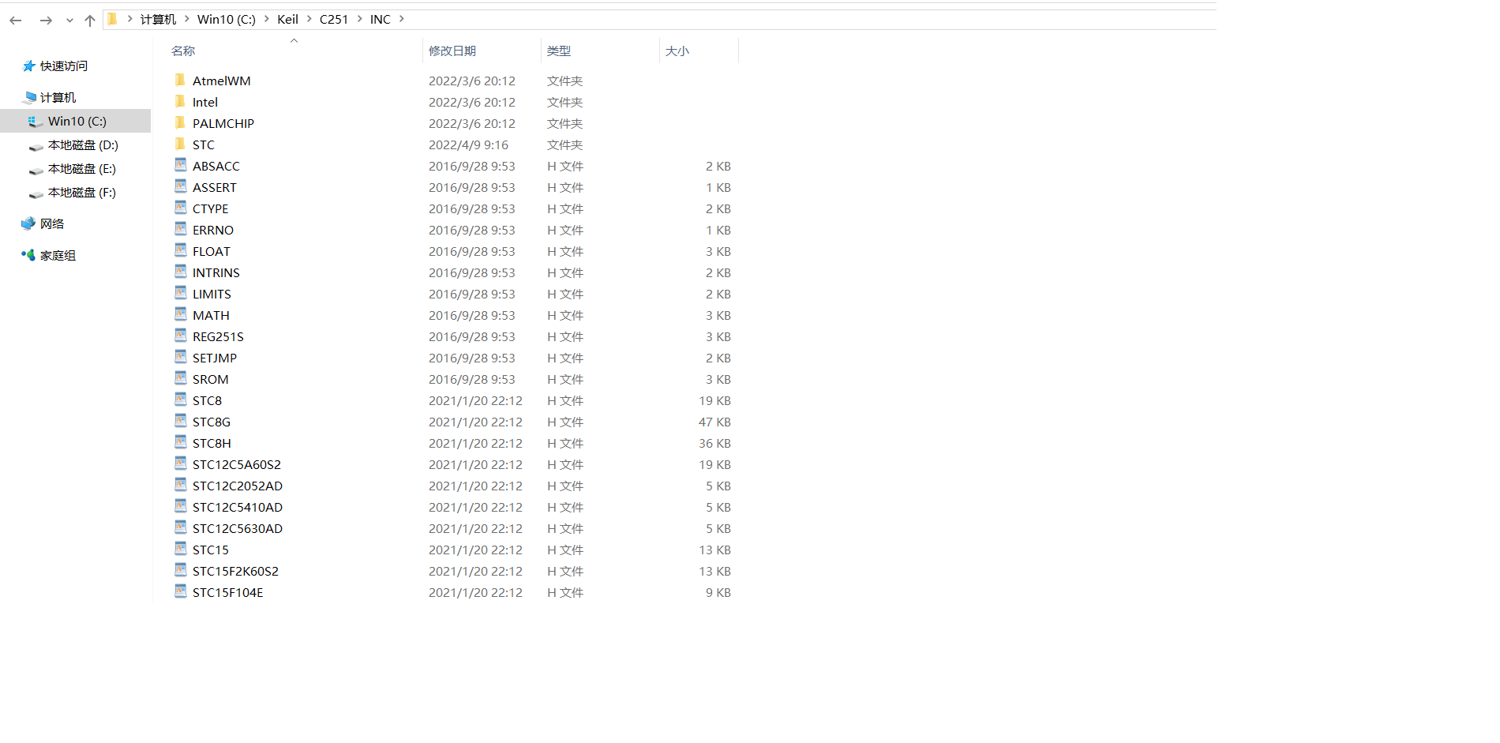Click the ERRNO header file icon
The width and height of the screenshot is (1500, 743).
coord(180,229)
